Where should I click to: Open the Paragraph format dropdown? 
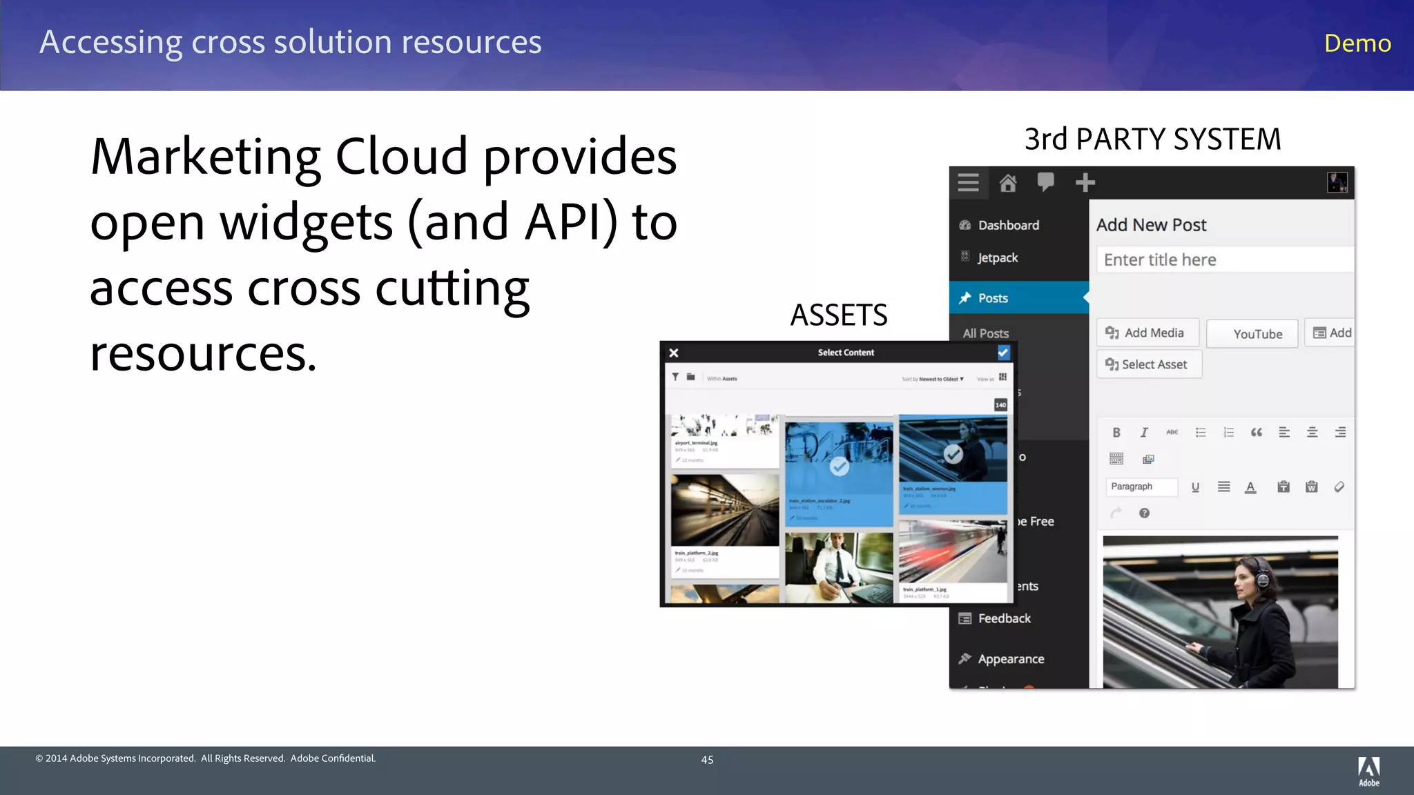click(x=1141, y=487)
